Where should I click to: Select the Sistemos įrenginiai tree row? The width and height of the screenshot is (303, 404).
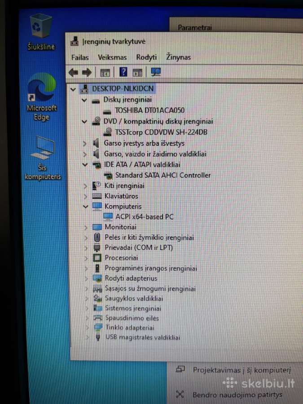(133, 308)
